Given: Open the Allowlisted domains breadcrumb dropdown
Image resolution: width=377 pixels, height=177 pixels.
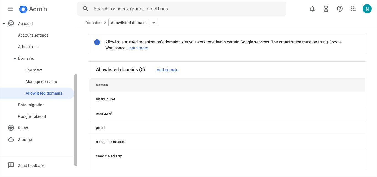Looking at the screenshot, I should [154, 23].
